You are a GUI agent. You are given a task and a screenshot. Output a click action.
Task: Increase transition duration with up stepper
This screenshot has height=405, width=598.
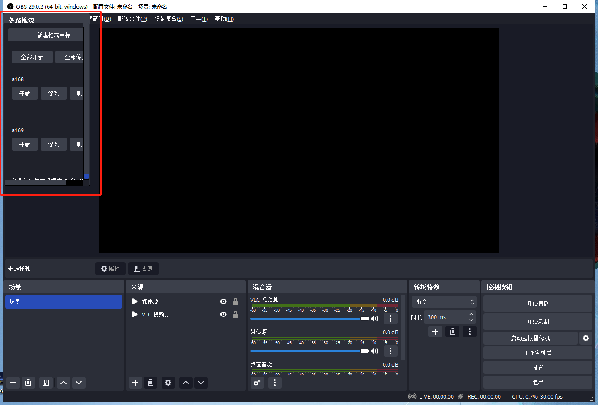pos(471,314)
